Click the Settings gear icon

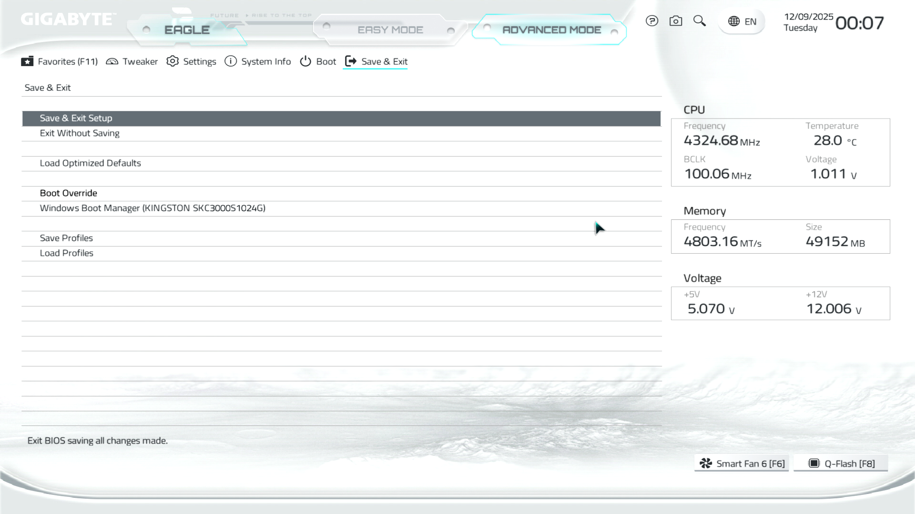point(173,61)
